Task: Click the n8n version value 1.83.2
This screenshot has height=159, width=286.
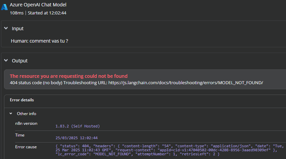Action: (x=78, y=126)
